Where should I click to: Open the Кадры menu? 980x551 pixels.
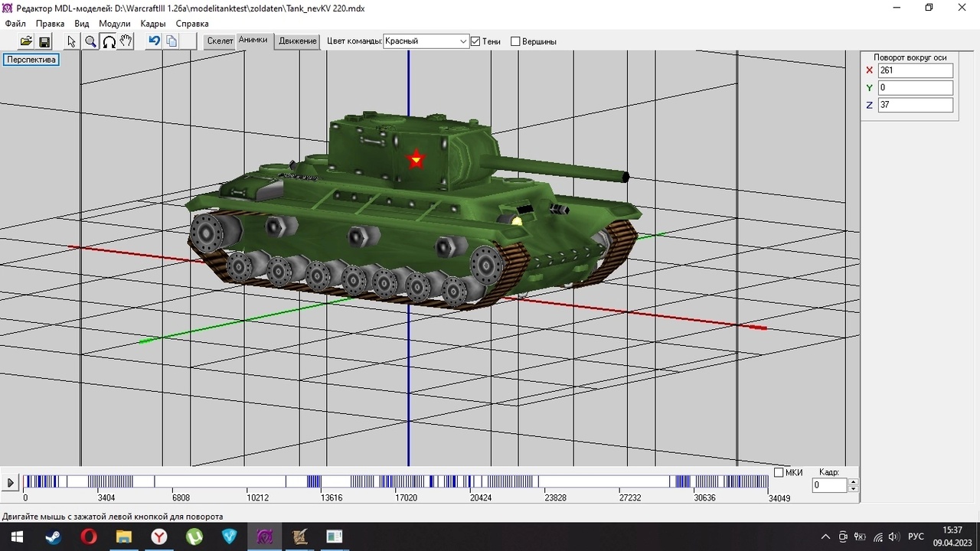coord(153,24)
